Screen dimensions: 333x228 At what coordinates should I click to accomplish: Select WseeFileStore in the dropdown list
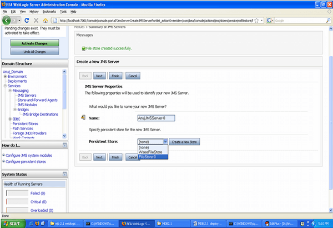tap(152, 152)
